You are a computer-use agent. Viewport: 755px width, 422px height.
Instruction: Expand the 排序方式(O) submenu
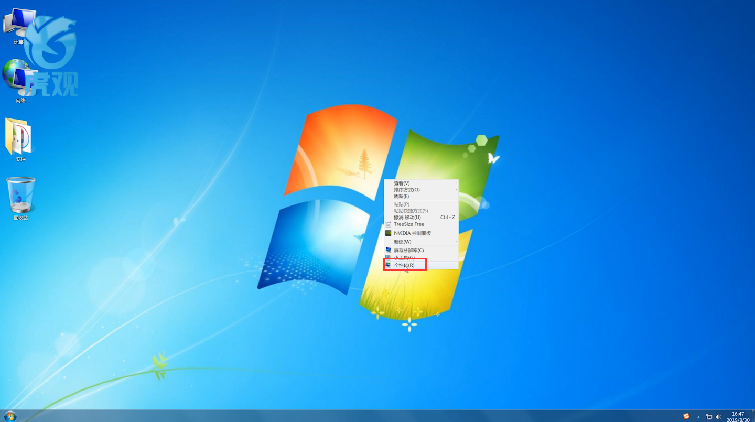point(422,189)
